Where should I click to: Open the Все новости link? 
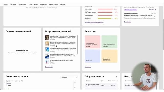point(128,22)
